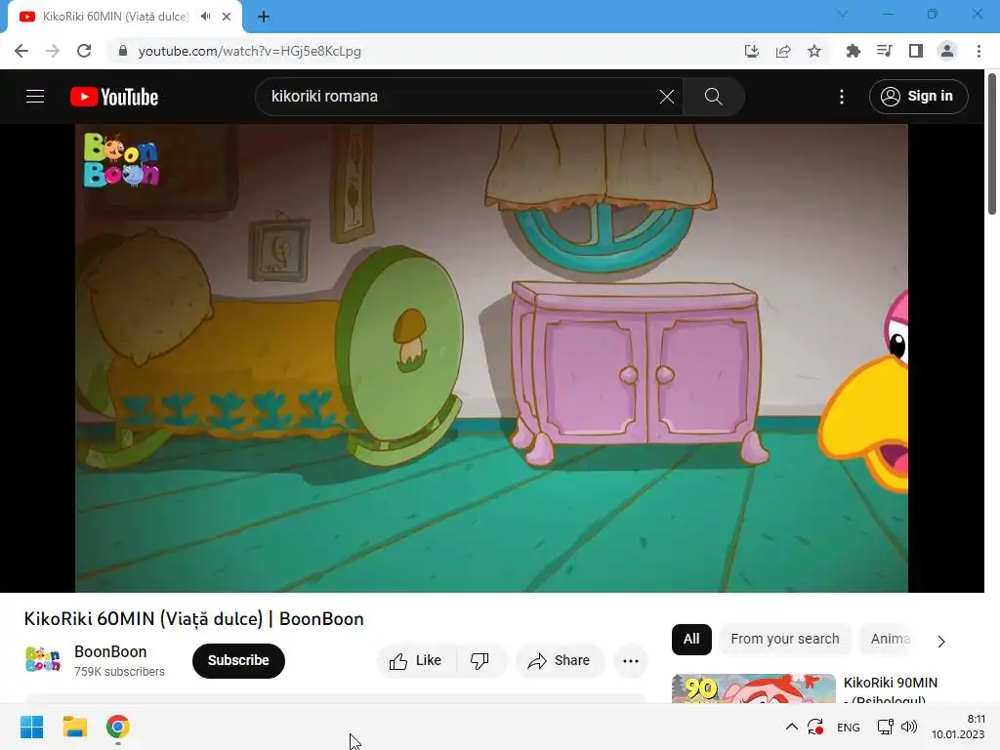Bookmark this tab with the star icon
Image resolution: width=1000 pixels, height=750 pixels.
(x=814, y=51)
